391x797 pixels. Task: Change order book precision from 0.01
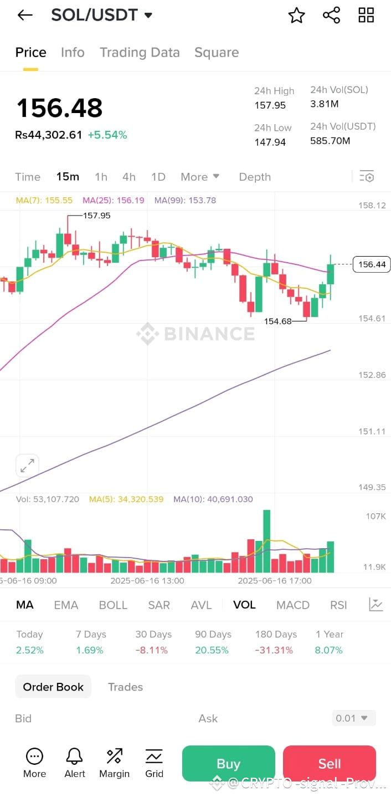(353, 718)
